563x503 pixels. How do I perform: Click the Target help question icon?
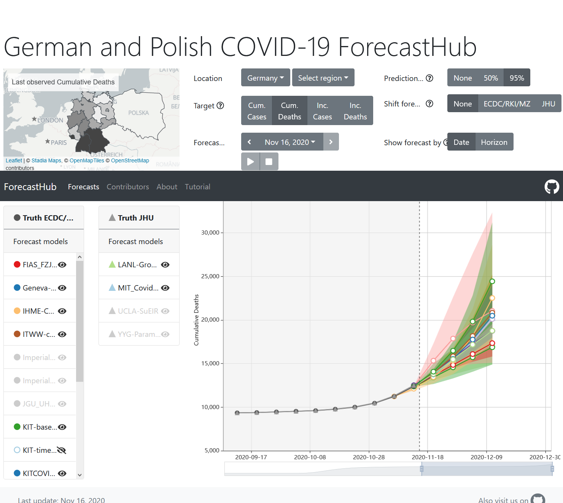(x=220, y=105)
